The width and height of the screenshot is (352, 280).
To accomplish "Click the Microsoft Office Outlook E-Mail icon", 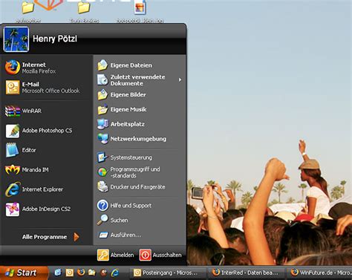I will click(x=13, y=87).
